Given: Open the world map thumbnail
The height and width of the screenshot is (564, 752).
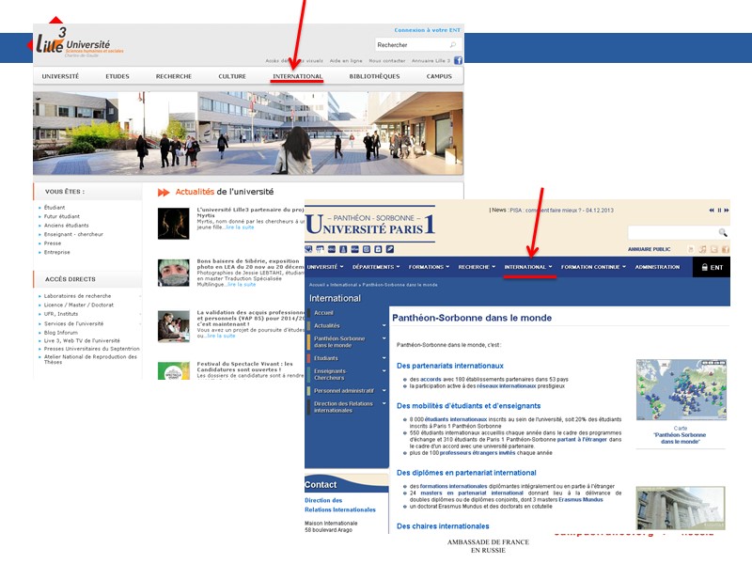Looking at the screenshot, I should click(x=681, y=390).
